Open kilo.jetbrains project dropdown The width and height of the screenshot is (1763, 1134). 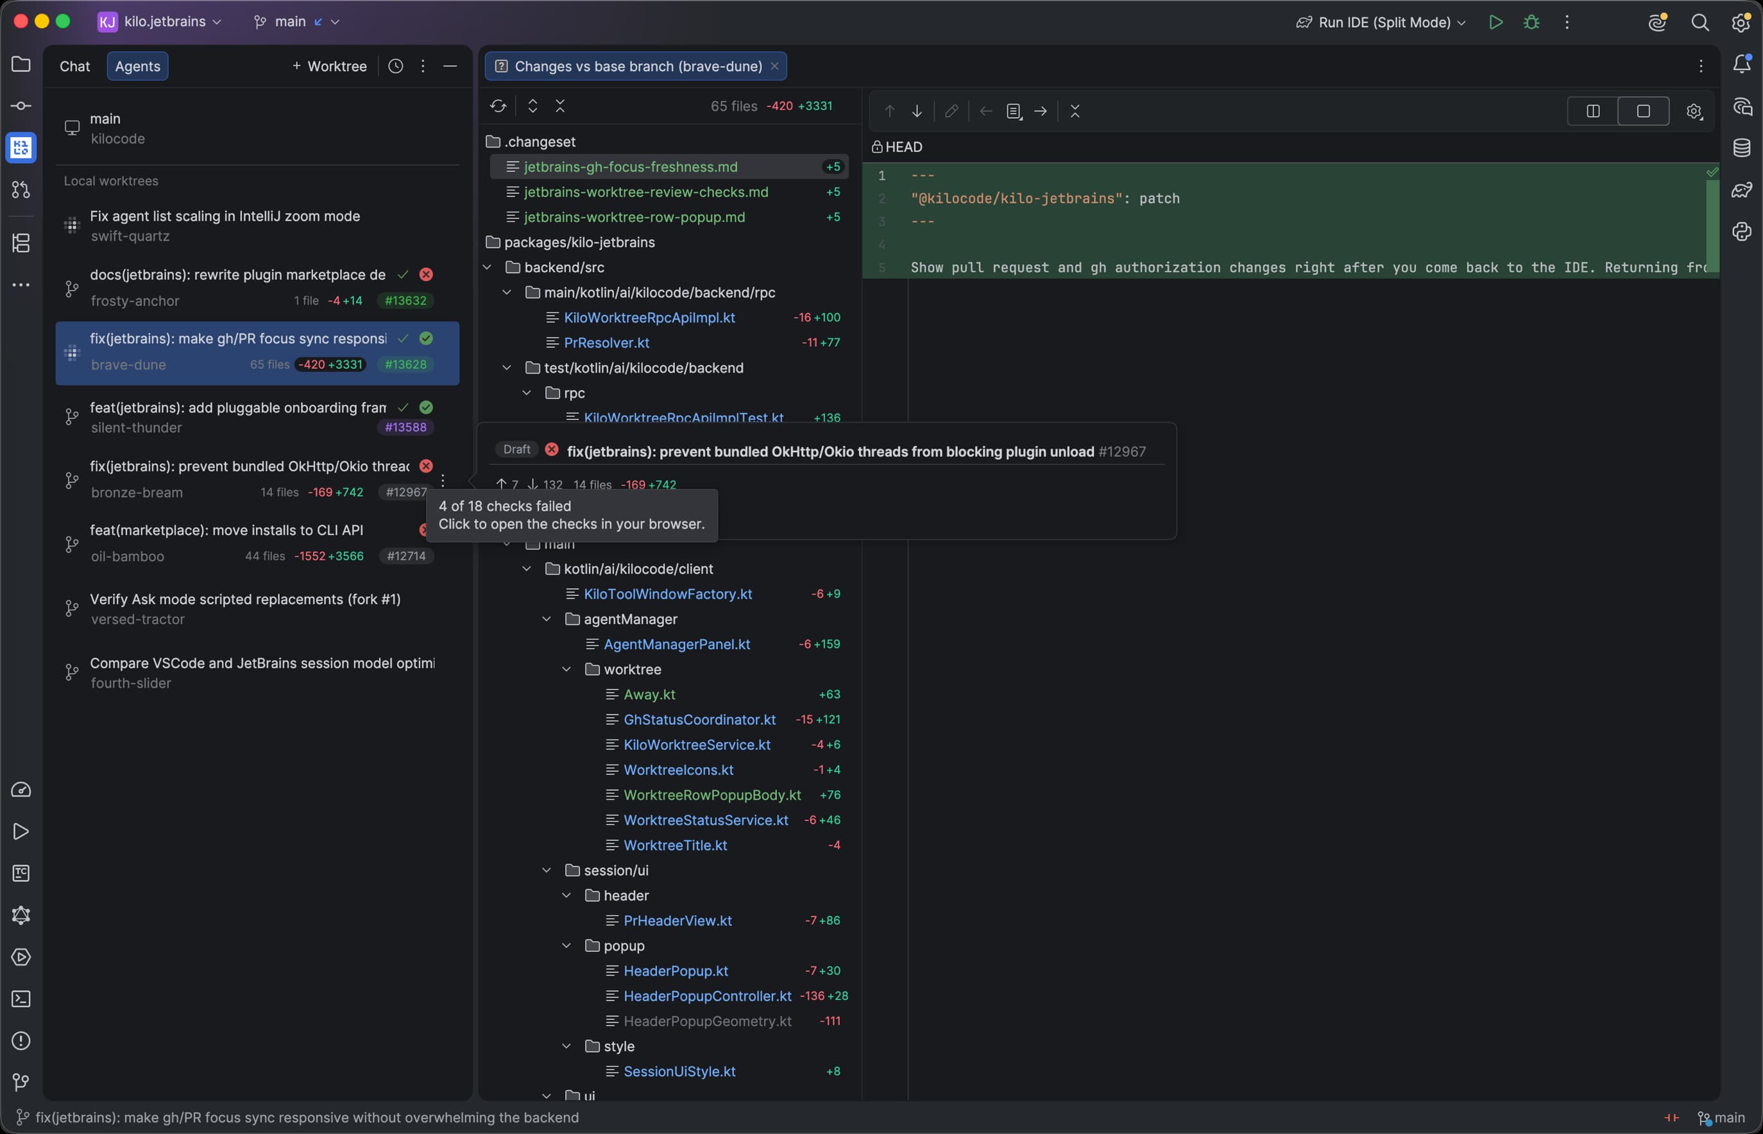(160, 22)
